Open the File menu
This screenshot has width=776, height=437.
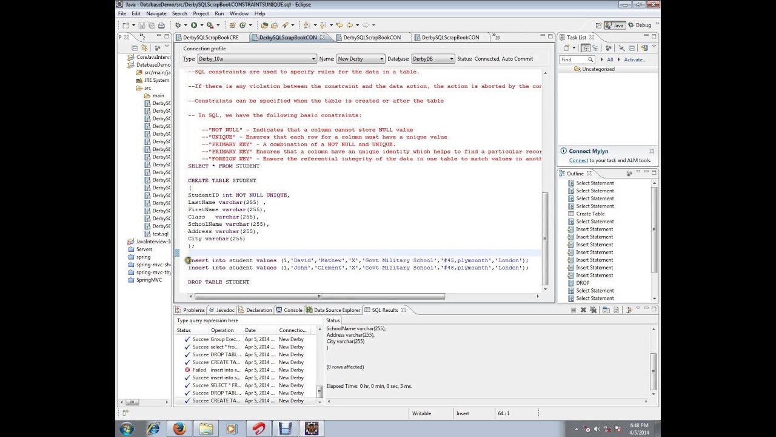(122, 13)
